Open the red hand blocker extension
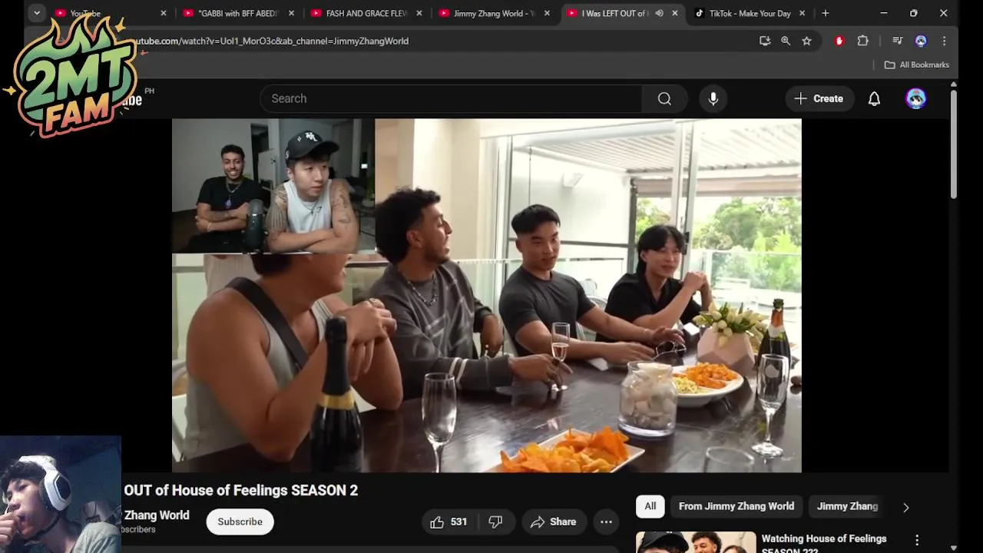983x553 pixels. pyautogui.click(x=839, y=41)
